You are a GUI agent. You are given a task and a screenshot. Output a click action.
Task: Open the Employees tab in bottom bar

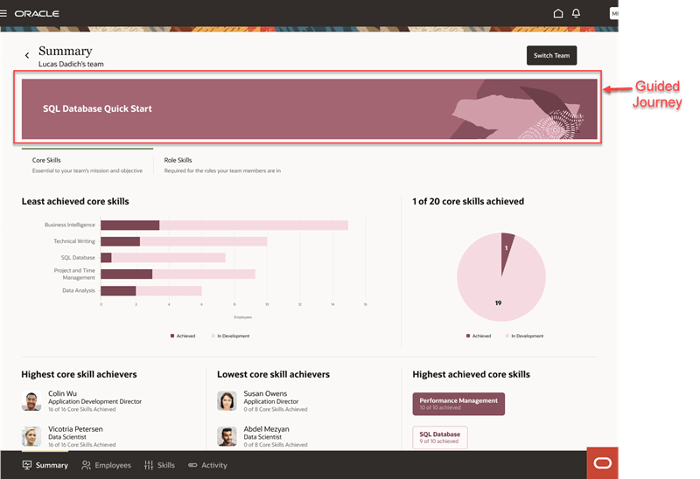coord(106,465)
